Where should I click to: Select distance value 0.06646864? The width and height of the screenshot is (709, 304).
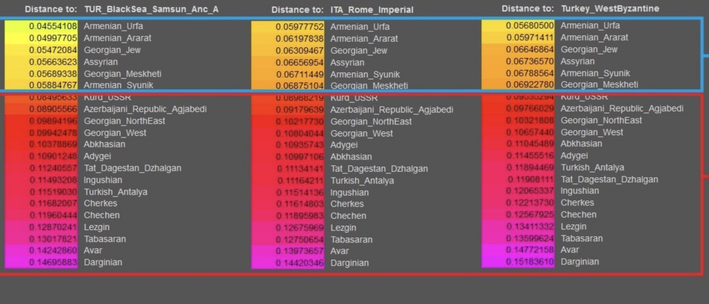coord(530,49)
